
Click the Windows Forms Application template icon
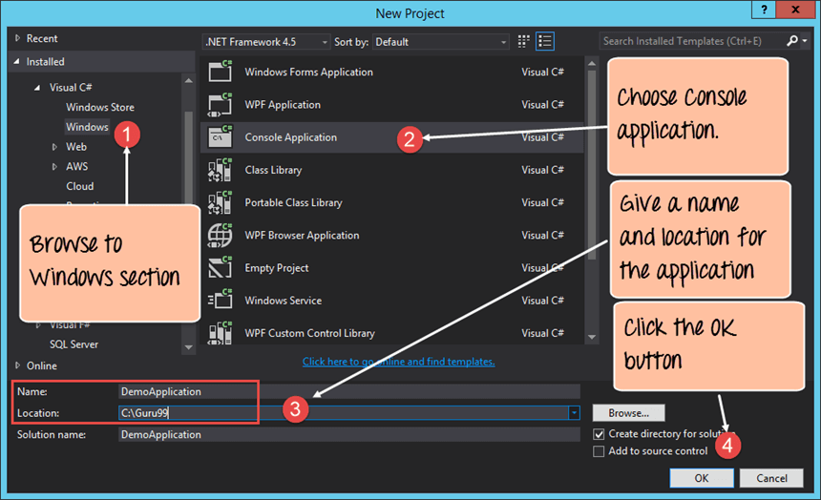point(221,73)
